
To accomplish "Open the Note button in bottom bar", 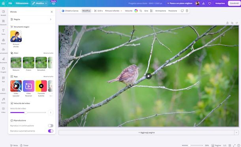I will pos(14,145).
